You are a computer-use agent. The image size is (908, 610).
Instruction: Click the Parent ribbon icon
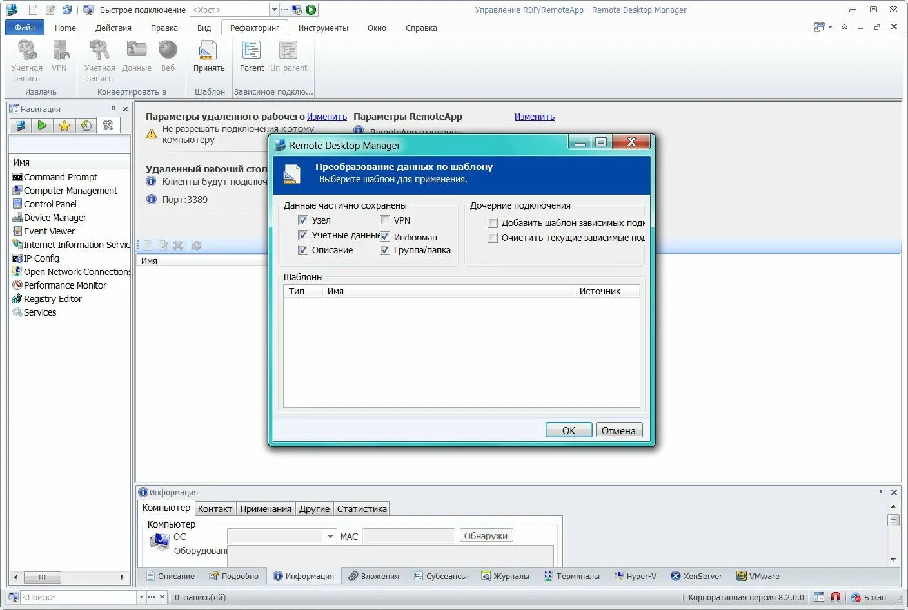coord(251,50)
